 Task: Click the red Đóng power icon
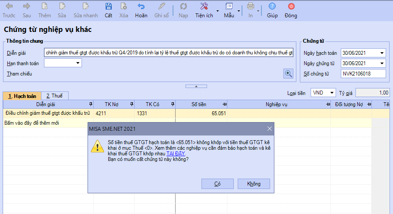coord(291,7)
